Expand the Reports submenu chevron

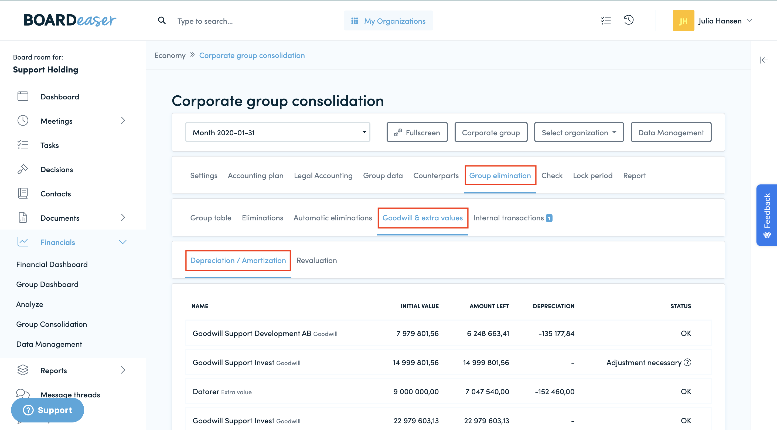(x=123, y=370)
